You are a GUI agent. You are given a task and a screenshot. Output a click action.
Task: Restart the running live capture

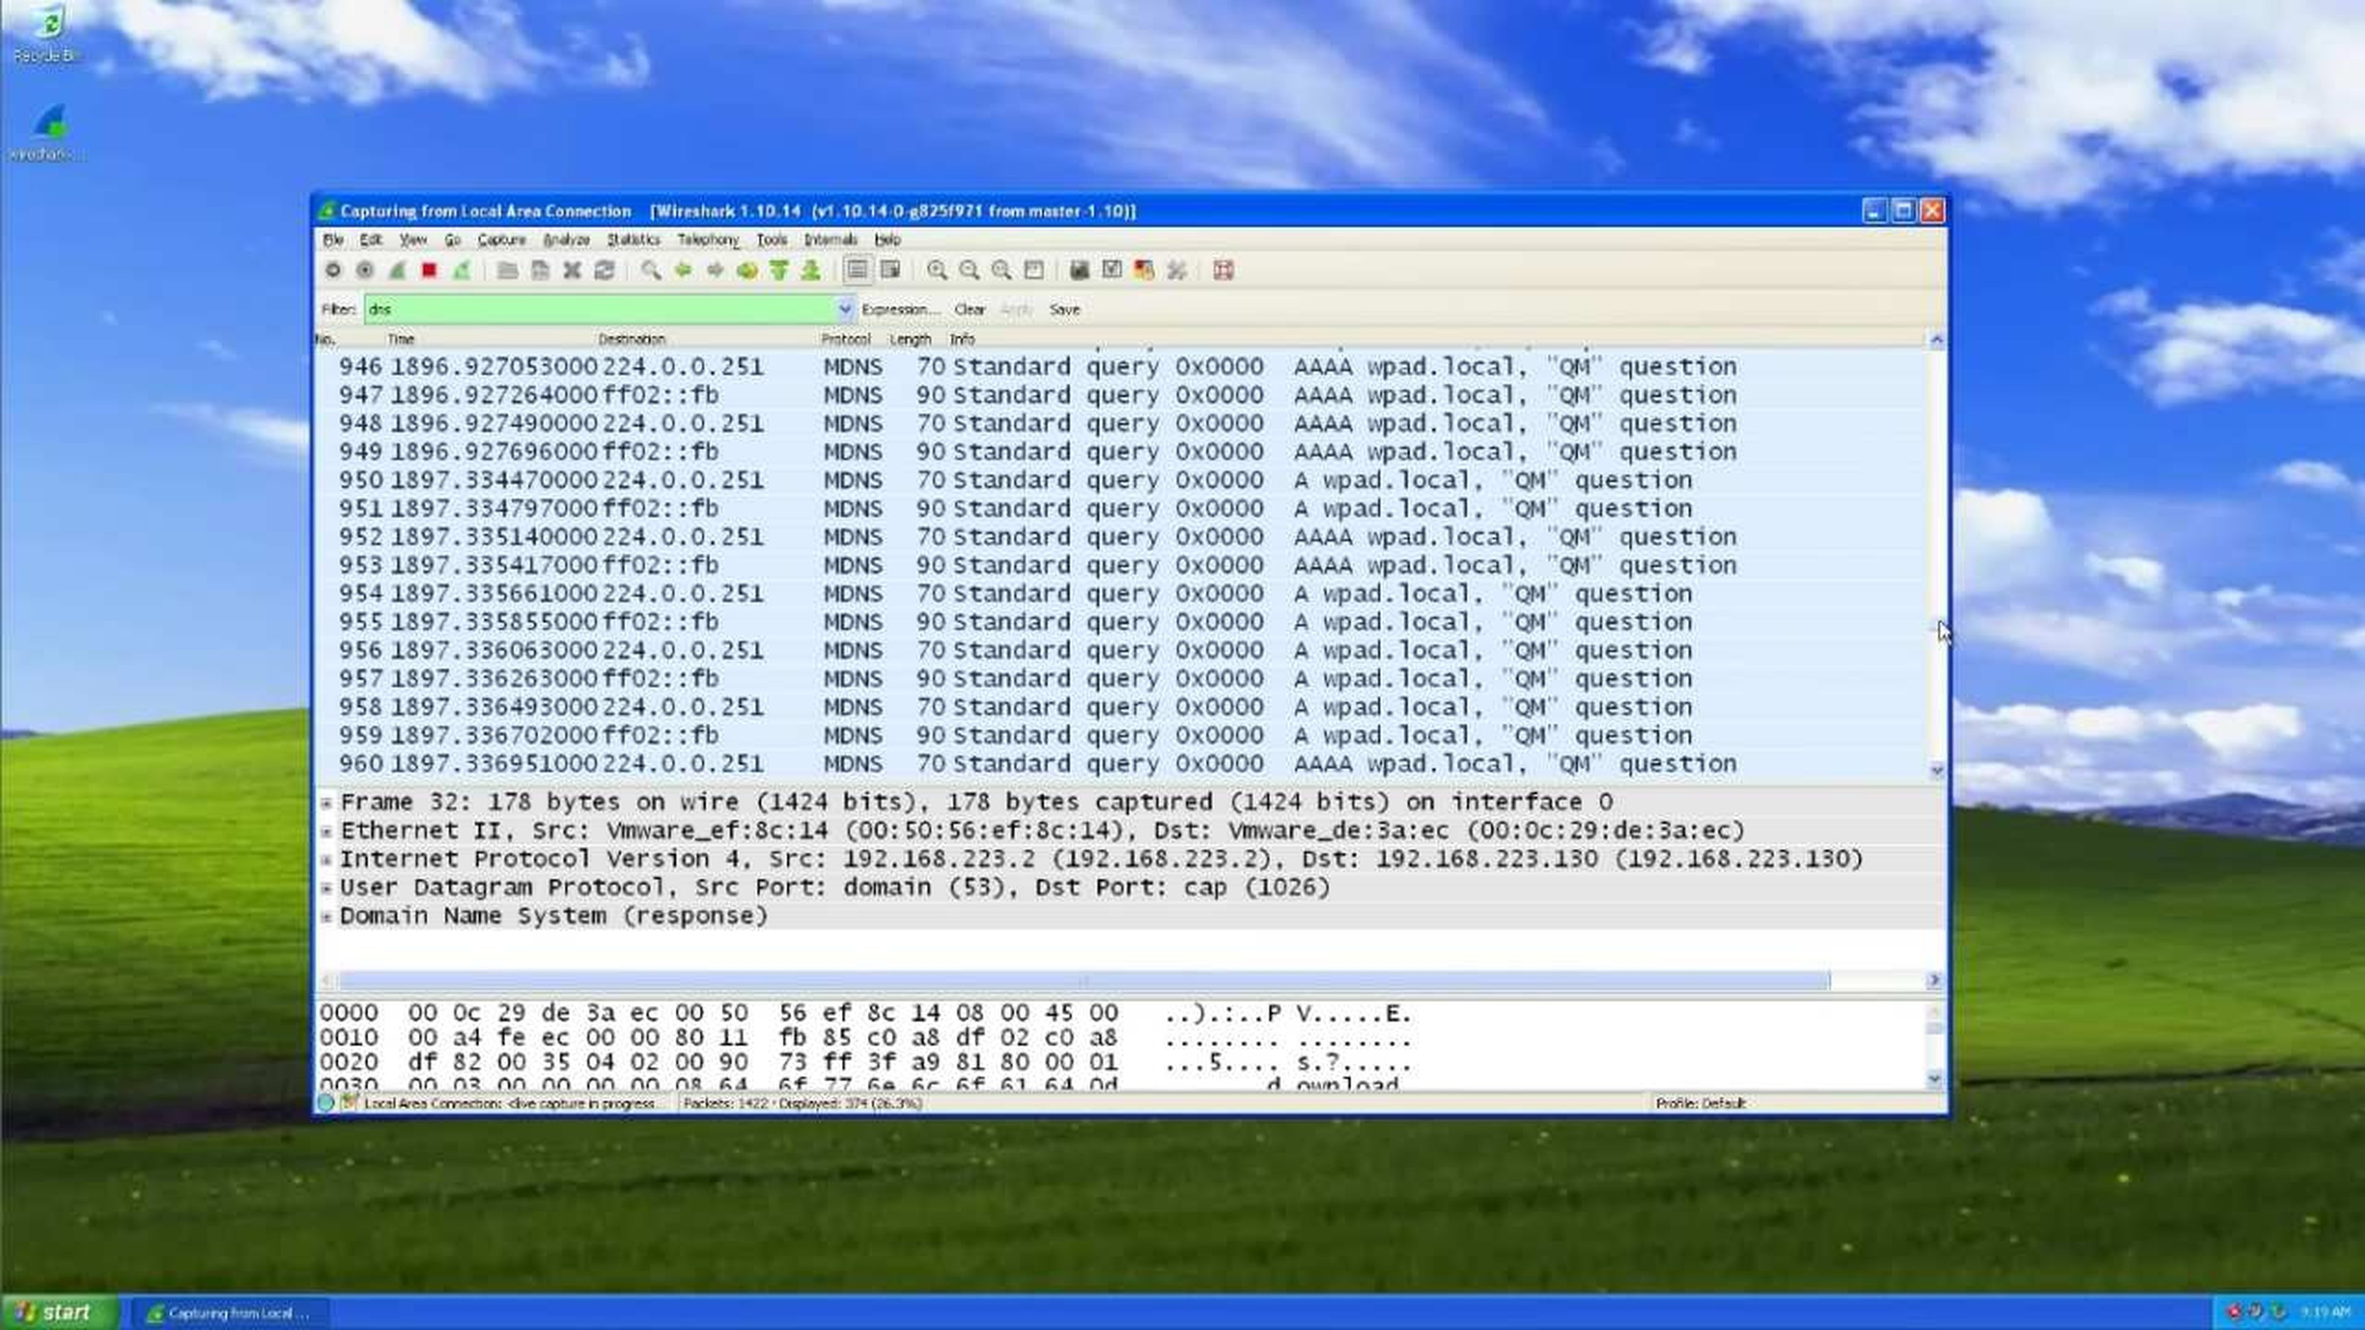click(461, 270)
